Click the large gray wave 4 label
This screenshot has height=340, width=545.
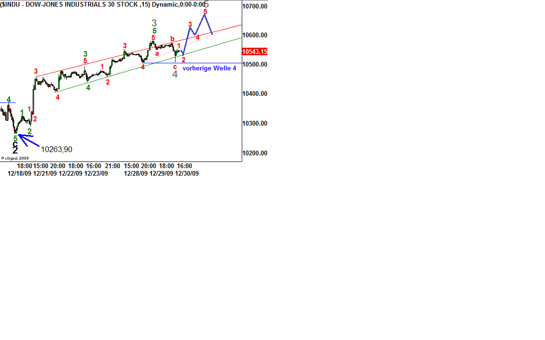pyautogui.click(x=175, y=74)
